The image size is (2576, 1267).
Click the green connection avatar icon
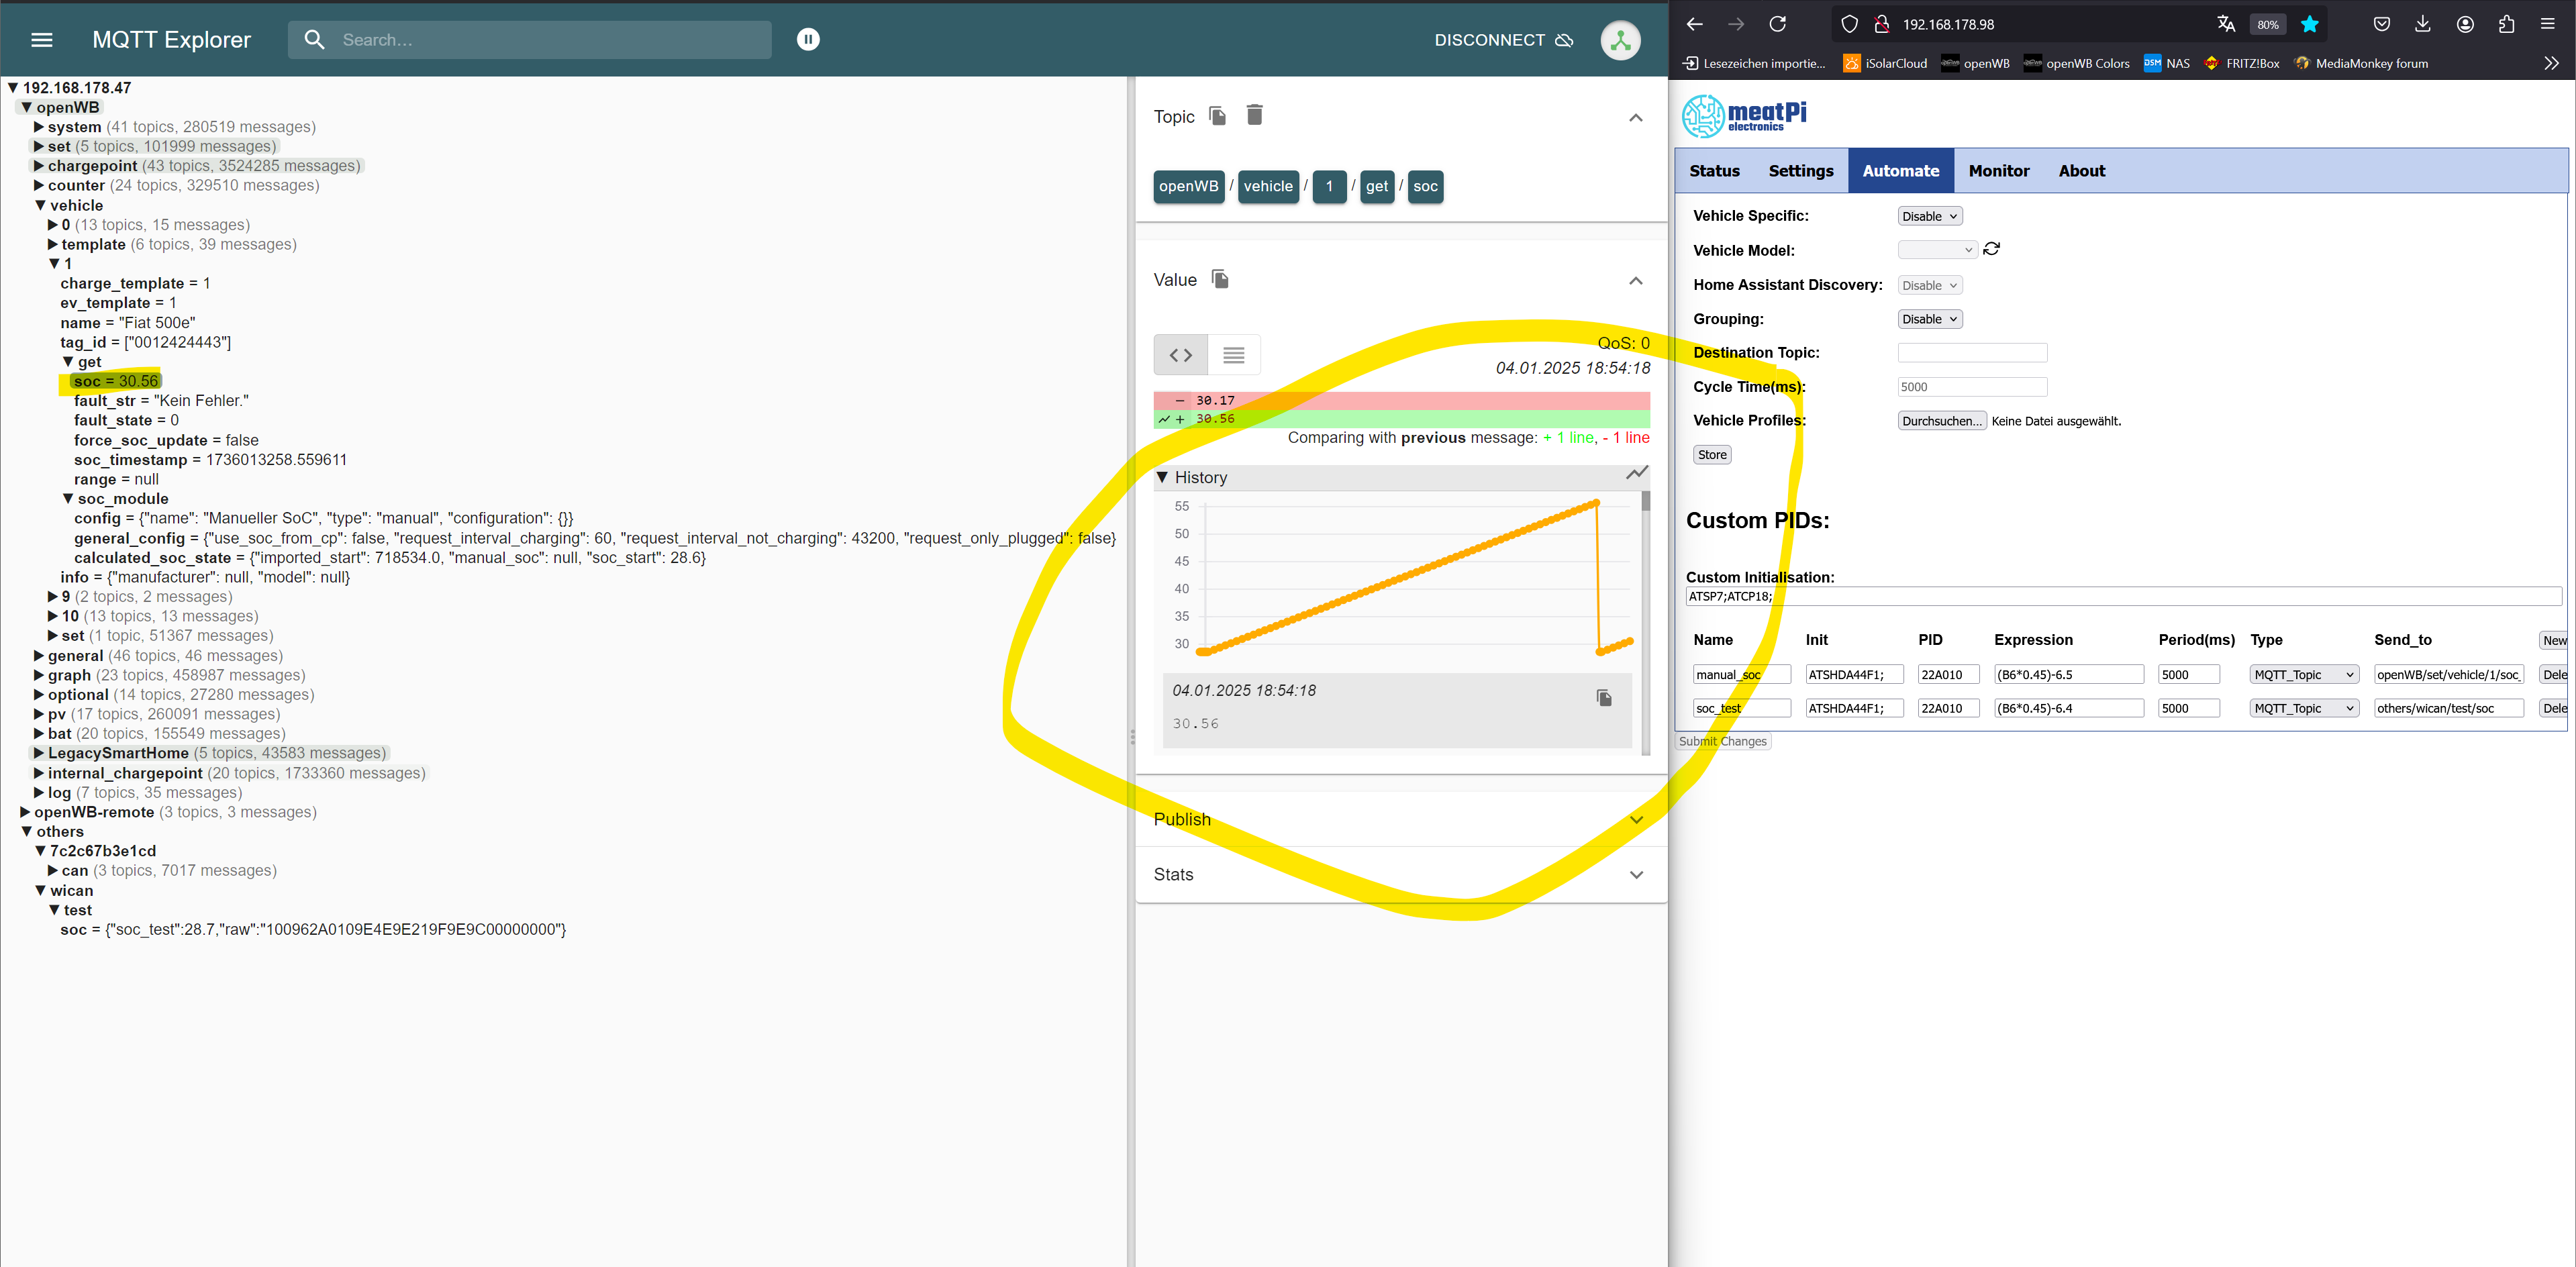[1620, 40]
